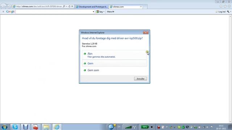
Task: Click the volume speaker tray icon
Action: (207, 127)
